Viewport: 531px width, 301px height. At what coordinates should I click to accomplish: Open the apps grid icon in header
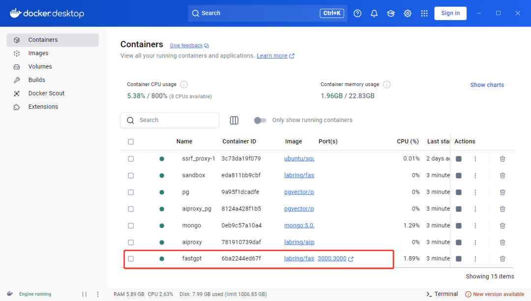click(x=424, y=13)
